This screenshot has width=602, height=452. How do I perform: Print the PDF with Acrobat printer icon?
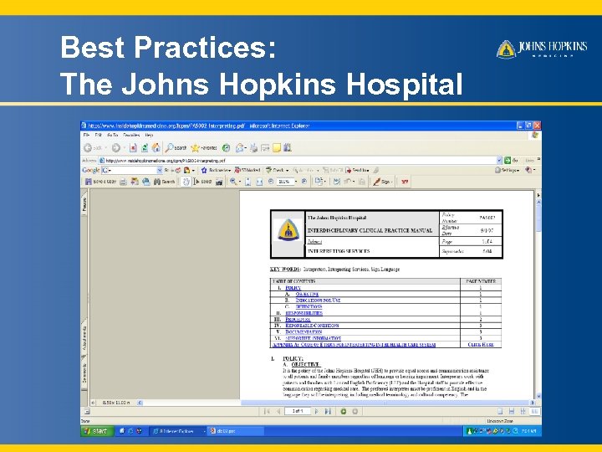pos(123,182)
